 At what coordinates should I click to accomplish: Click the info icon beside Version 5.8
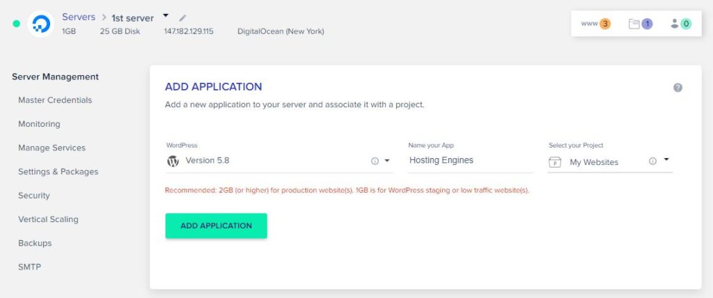(x=375, y=161)
